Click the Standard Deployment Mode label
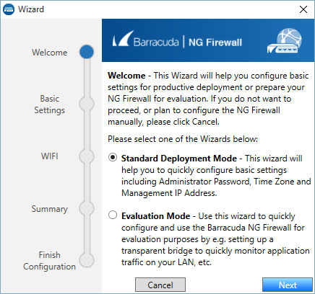315x294 pixels. (x=179, y=159)
